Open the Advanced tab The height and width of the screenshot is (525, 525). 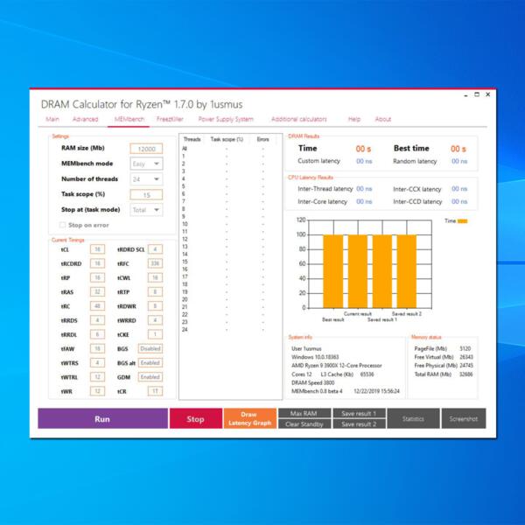click(86, 119)
